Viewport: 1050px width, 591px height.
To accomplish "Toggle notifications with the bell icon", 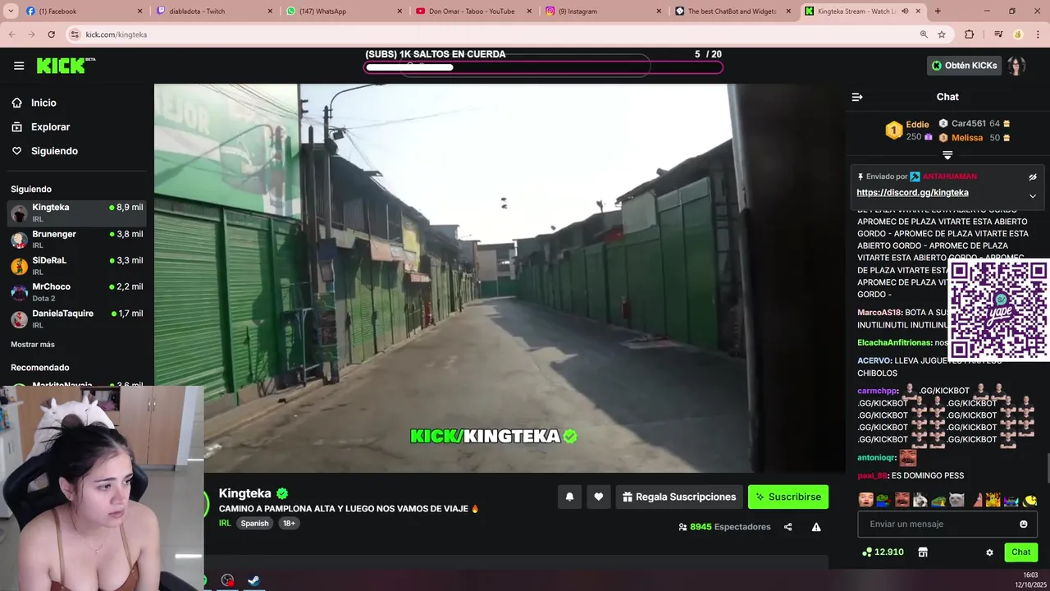I will click(569, 497).
